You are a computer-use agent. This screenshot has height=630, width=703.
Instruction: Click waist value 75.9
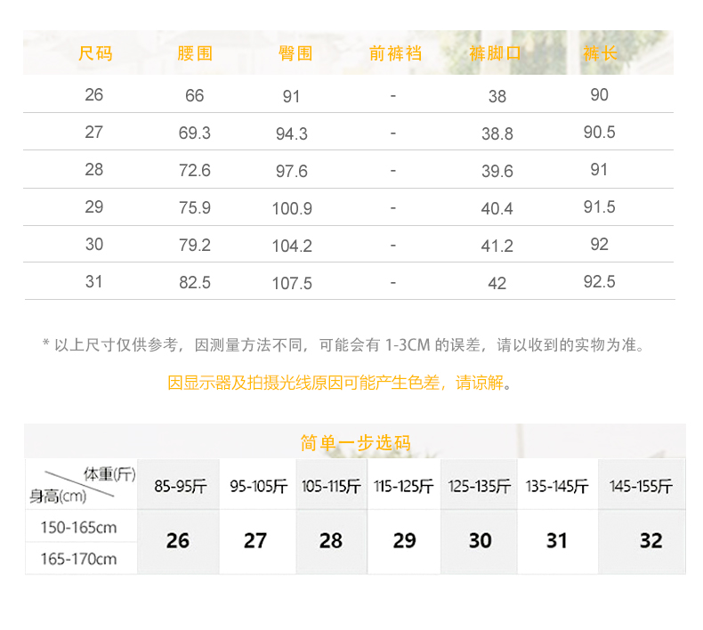pyautogui.click(x=195, y=208)
